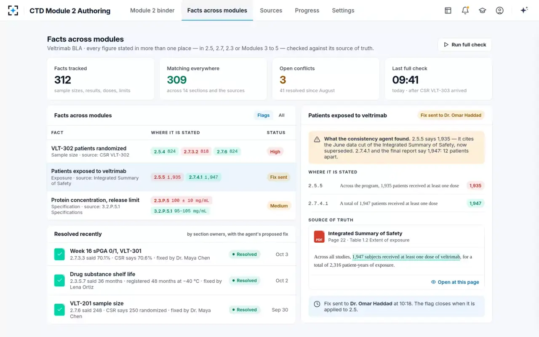Click the checkmark icon for Week 16 sPGA
Screen dimensions: 539x337
point(59,254)
